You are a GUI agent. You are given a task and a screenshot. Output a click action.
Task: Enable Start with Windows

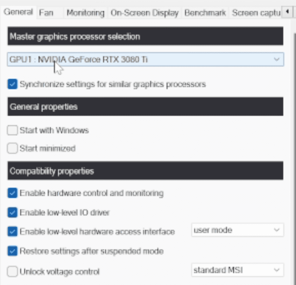point(13,131)
